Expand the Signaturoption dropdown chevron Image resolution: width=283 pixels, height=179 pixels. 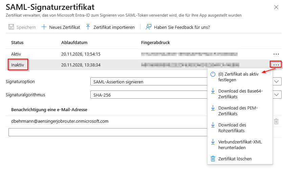tap(276, 82)
